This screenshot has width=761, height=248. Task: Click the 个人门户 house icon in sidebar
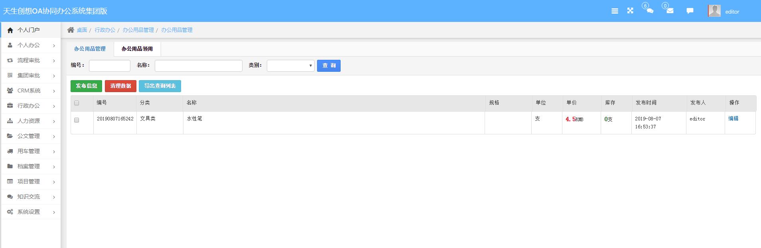click(10, 30)
